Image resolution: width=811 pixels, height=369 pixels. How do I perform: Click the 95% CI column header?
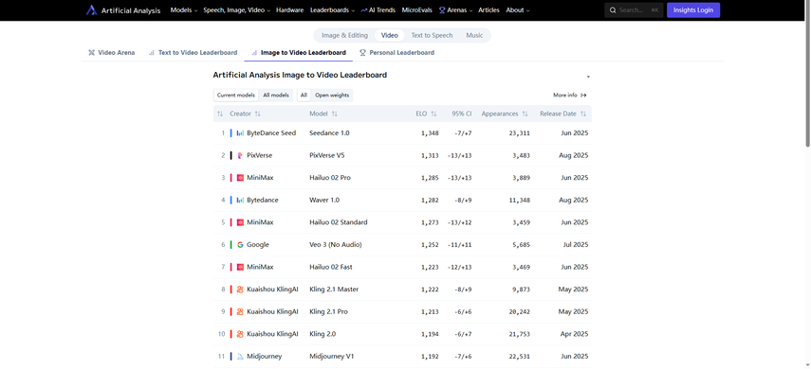[461, 114]
